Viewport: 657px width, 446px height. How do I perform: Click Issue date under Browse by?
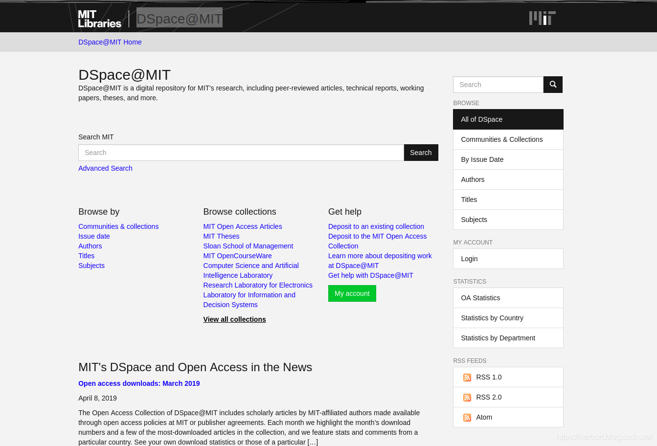coord(94,236)
